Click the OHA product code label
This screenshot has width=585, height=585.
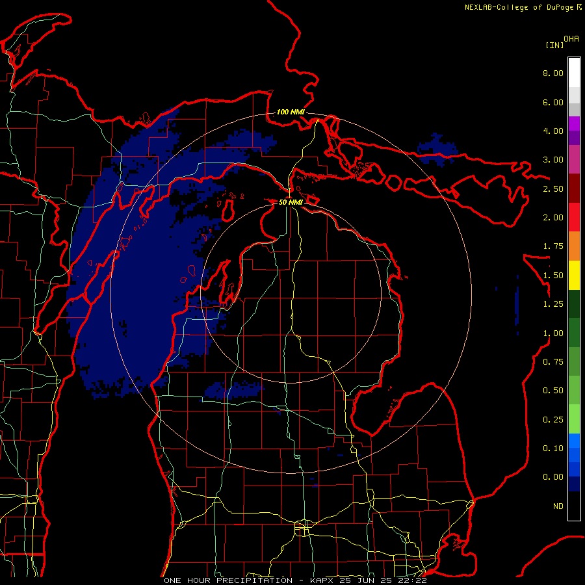(571, 39)
